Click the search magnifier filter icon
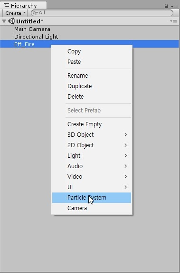 [x=35, y=13]
